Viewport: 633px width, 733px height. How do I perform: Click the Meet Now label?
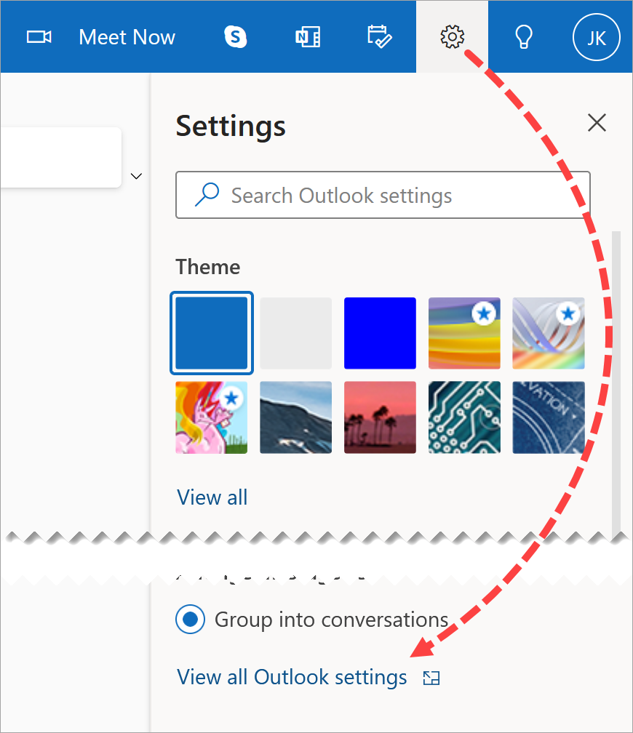[127, 37]
